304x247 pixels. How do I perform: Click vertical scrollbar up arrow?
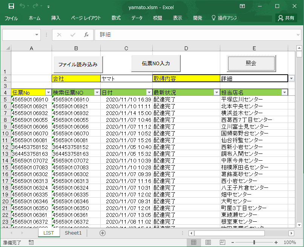[299, 48]
